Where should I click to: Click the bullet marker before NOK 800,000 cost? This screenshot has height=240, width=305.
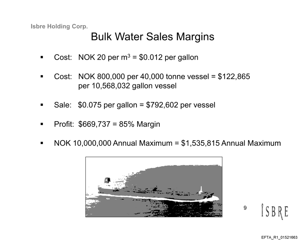tap(42, 77)
